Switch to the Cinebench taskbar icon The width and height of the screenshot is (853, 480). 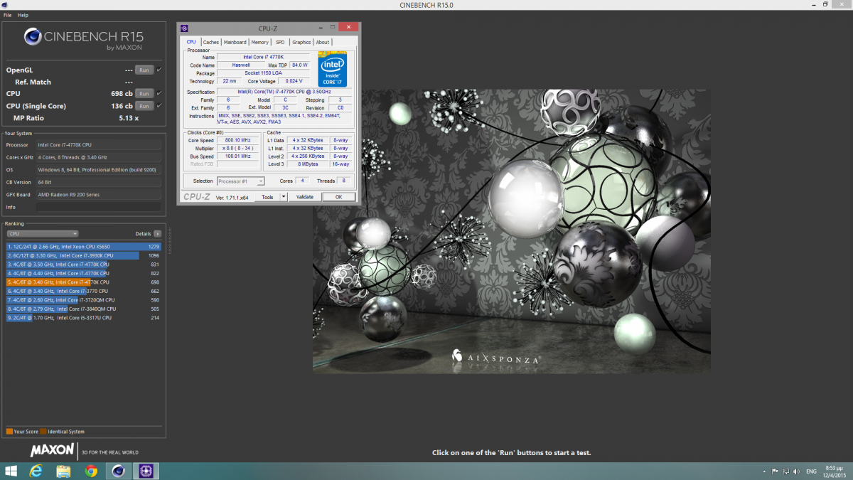tap(119, 471)
